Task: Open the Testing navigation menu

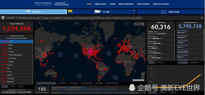Action: pyautogui.click(x=112, y=4)
